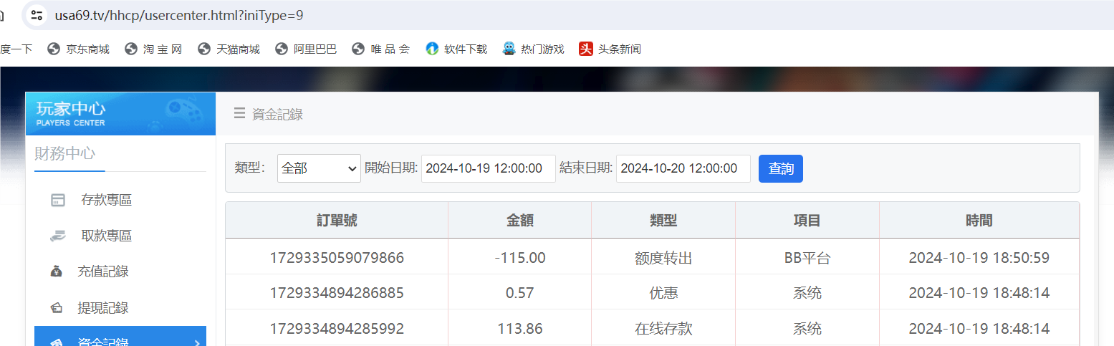Image resolution: width=1114 pixels, height=346 pixels.
Task: Select order number 1729335059079866
Action: tap(337, 258)
